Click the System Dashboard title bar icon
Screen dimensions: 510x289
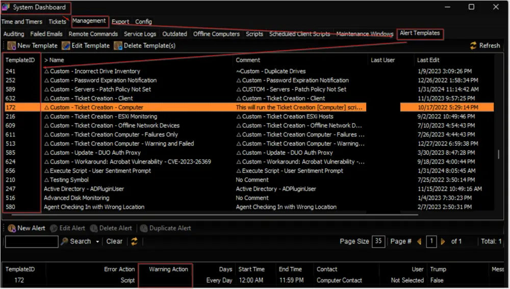coord(6,7)
